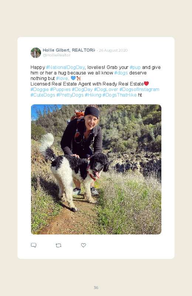
Task: Open the #love hashtag
Action: point(62,79)
